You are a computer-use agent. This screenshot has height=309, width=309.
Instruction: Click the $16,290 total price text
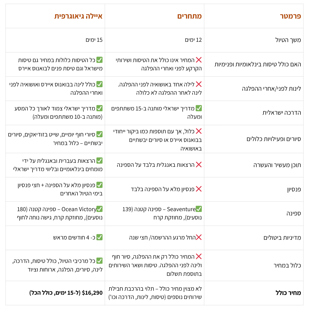(x=92, y=293)
